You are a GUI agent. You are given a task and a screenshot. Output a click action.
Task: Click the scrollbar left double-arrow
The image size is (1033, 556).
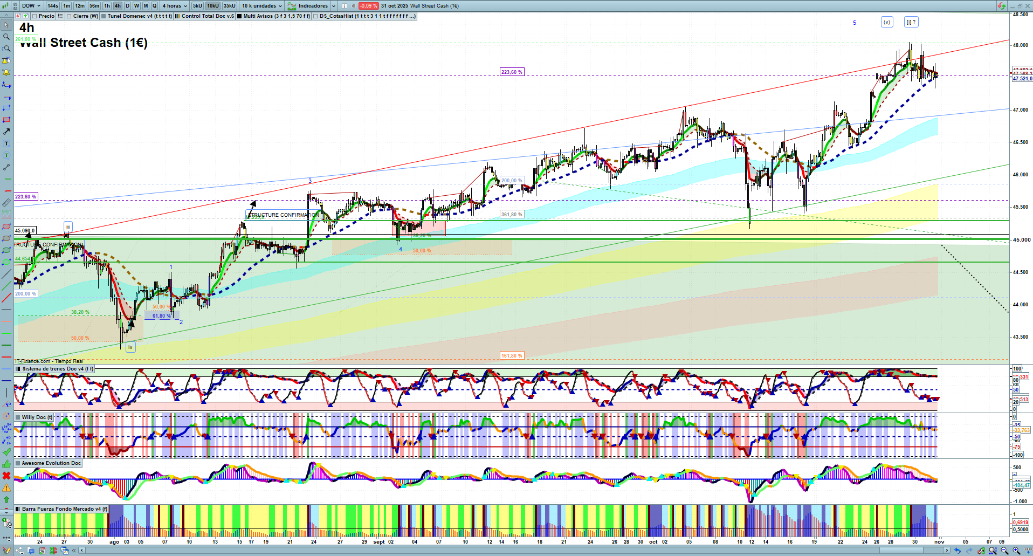pos(75,551)
